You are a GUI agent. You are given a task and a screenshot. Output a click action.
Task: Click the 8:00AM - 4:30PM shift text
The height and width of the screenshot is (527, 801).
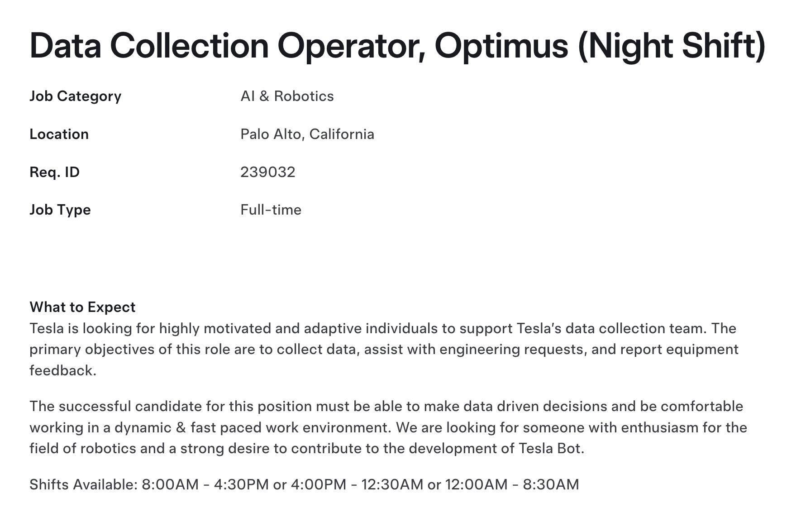click(x=205, y=484)
